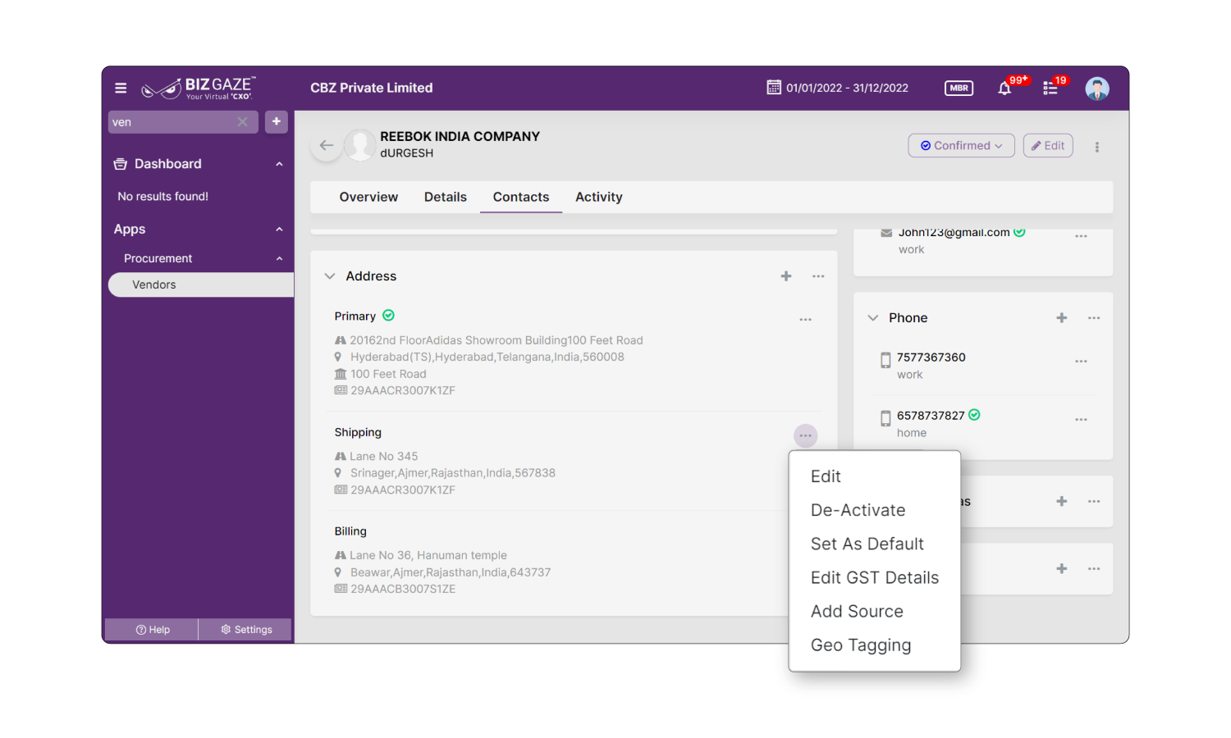The height and width of the screenshot is (738, 1231).
Task: Open options for phone 6578737827
Action: click(x=1081, y=419)
